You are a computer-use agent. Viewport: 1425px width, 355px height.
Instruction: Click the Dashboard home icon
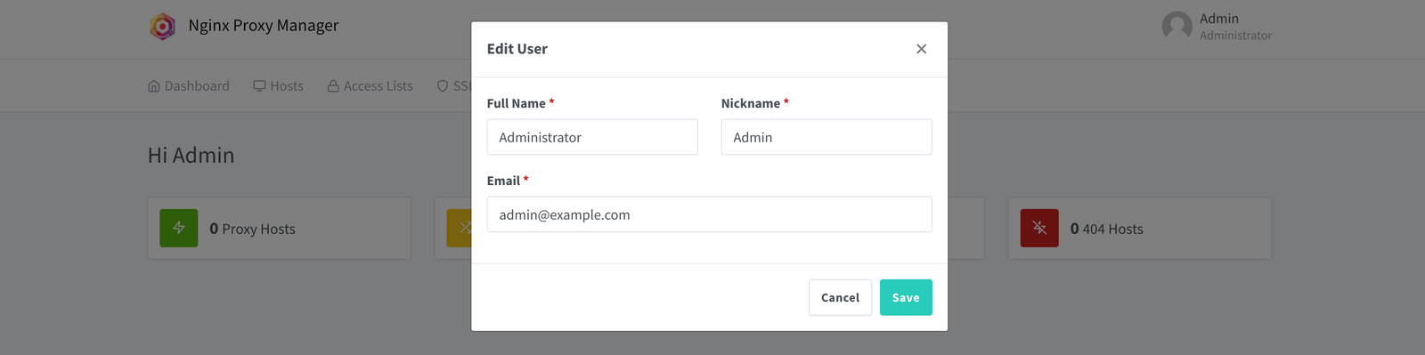click(154, 86)
